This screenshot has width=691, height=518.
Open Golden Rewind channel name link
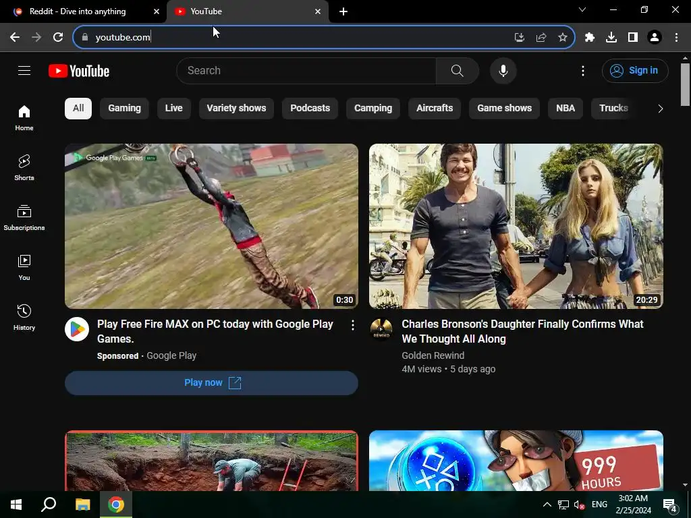tap(433, 355)
